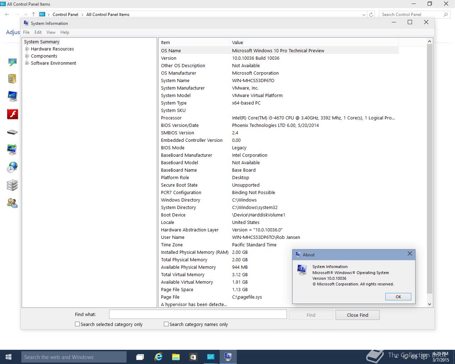Image resolution: width=455 pixels, height=364 pixels.
Task: Open the Edit menu
Action: (38, 32)
